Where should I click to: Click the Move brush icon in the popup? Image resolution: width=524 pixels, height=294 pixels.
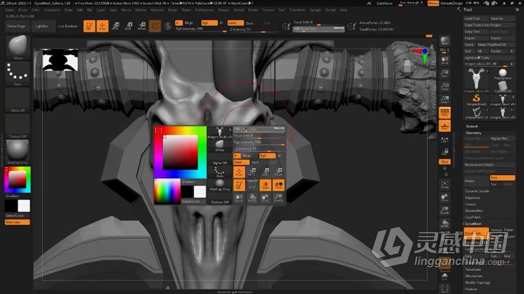click(219, 145)
